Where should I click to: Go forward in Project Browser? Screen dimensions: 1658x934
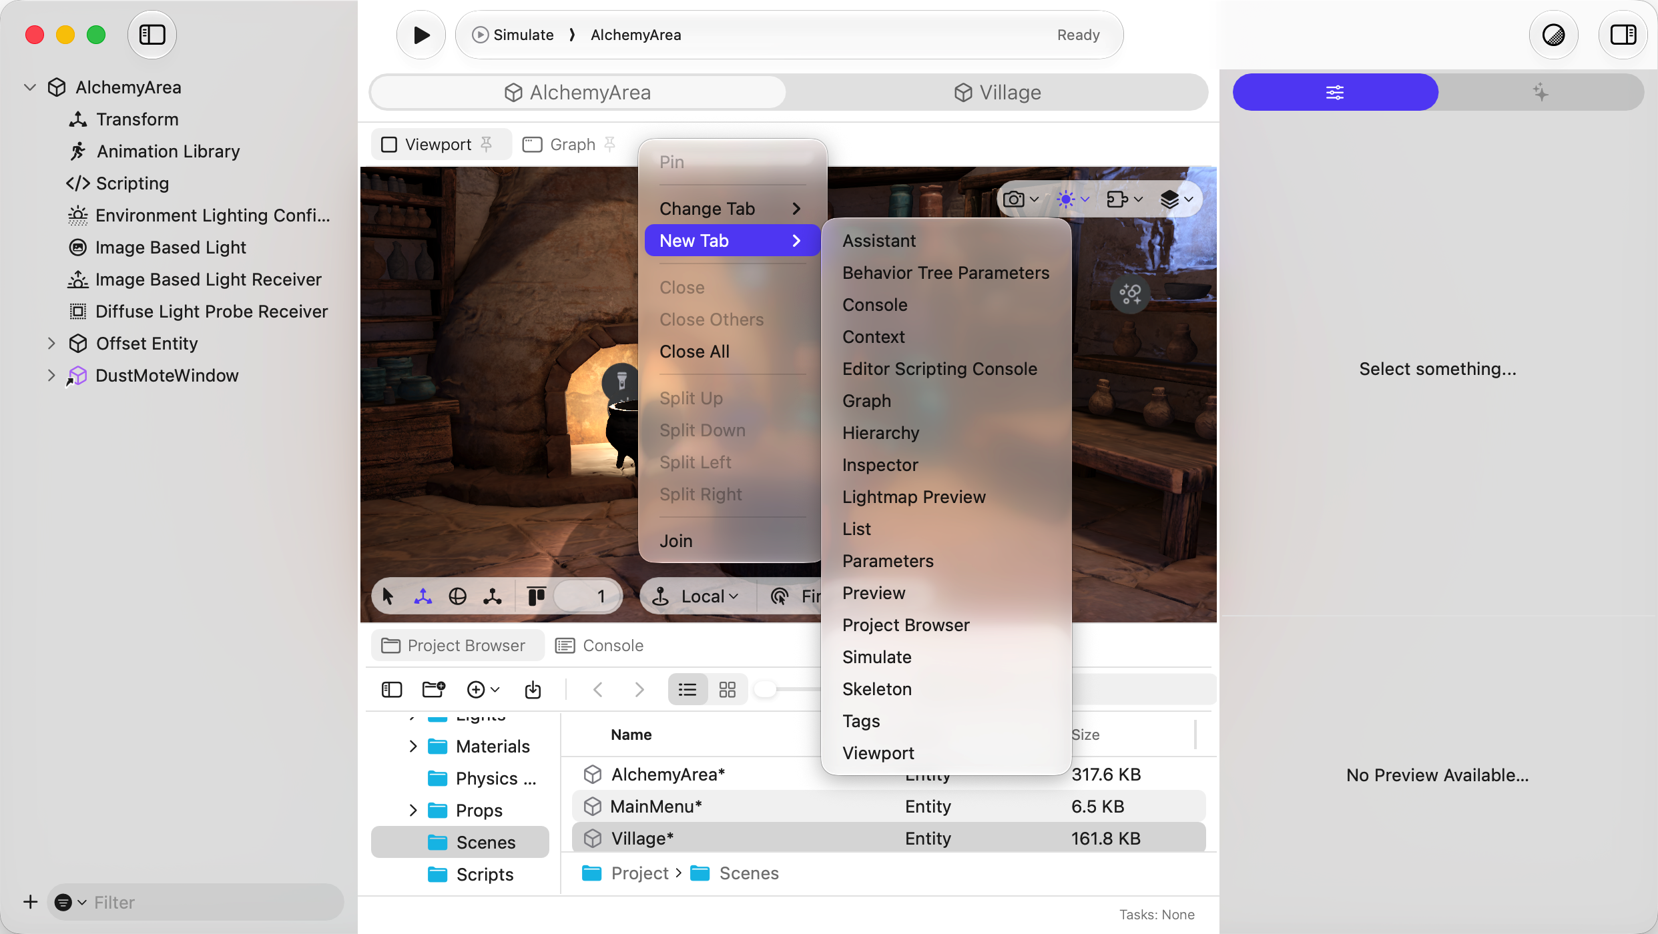point(639,690)
